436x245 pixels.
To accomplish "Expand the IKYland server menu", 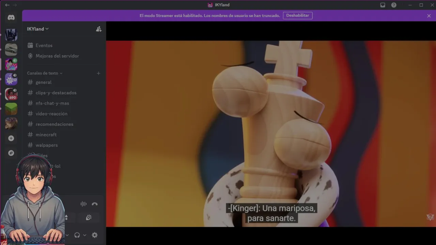I will (x=37, y=29).
